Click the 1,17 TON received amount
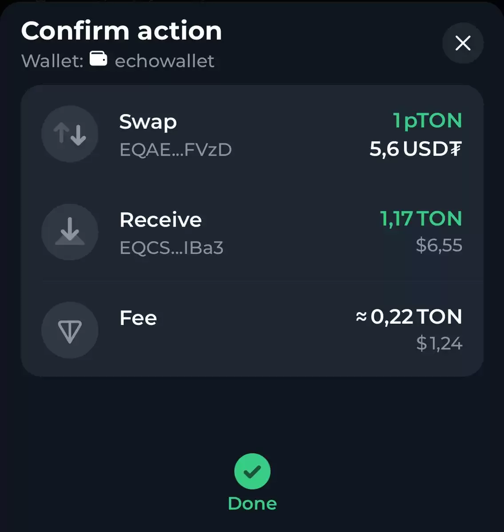The height and width of the screenshot is (532, 504). click(x=421, y=219)
